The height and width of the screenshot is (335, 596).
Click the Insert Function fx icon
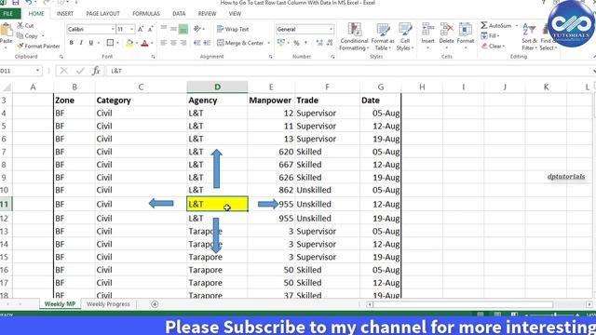pyautogui.click(x=96, y=71)
